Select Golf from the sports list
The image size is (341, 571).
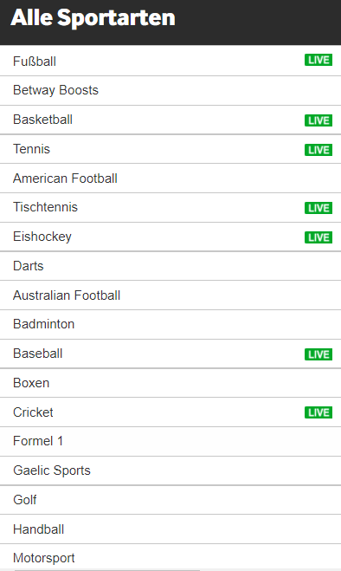pyautogui.click(x=170, y=500)
